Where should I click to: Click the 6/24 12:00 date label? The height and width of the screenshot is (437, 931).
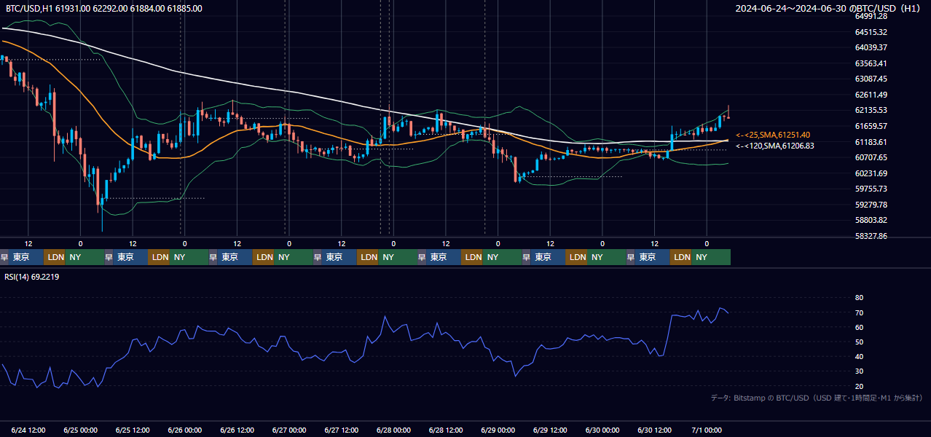coord(28,430)
